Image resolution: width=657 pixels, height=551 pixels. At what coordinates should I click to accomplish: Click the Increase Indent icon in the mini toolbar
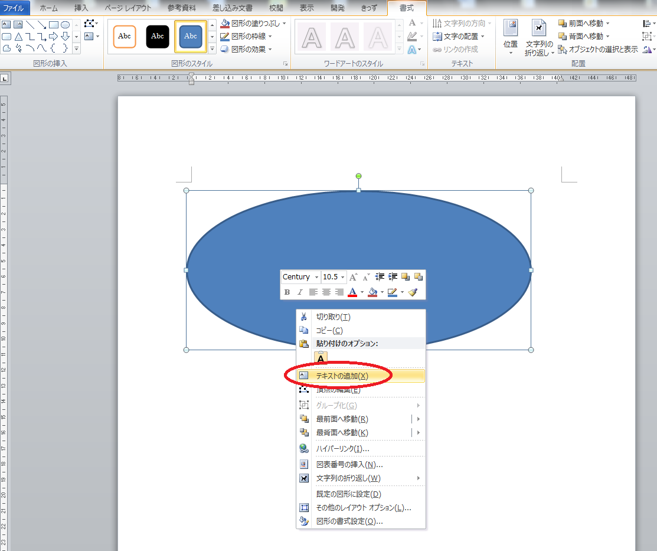393,277
